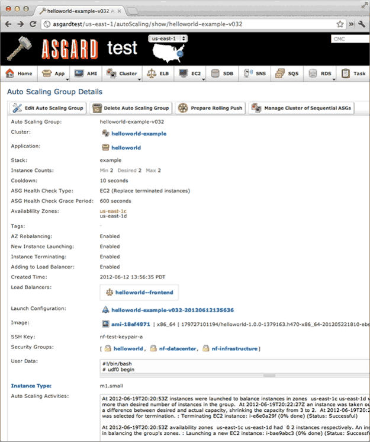Screen dimensions: 370x442
Task: Close the helloworld-example-v032 browser tab
Action: [120, 11]
